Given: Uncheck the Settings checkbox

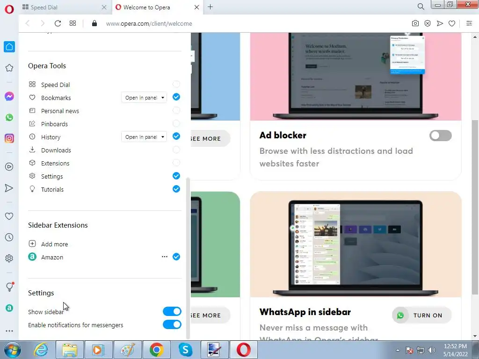Looking at the screenshot, I should coord(176,176).
